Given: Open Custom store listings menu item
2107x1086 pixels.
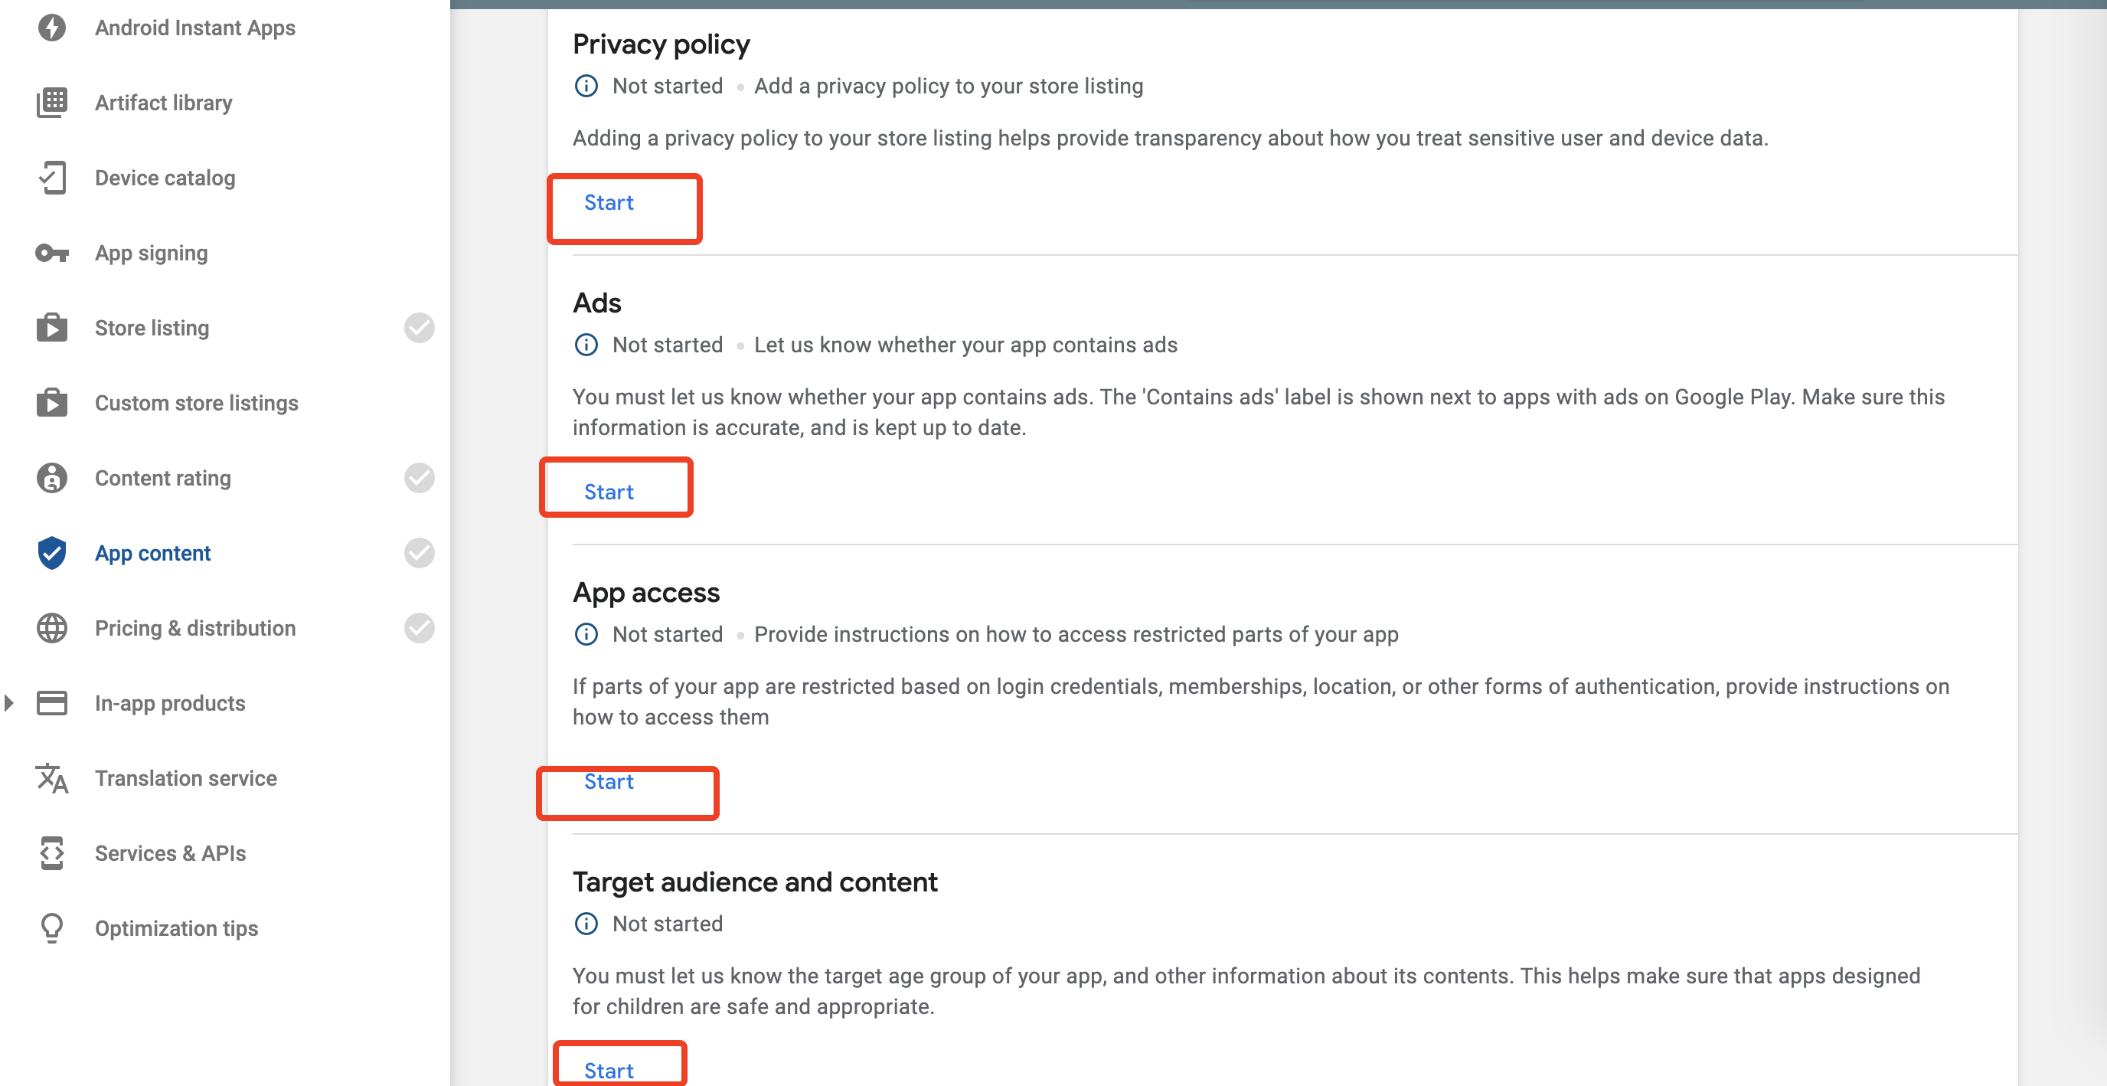Looking at the screenshot, I should (196, 404).
